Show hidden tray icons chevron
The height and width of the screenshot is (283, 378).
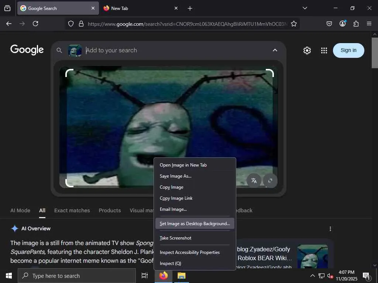(x=312, y=276)
